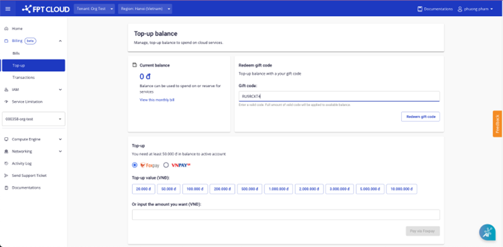Open the Tenant: Org Test dropdown
Screen dimensions: 503x247
95,9
